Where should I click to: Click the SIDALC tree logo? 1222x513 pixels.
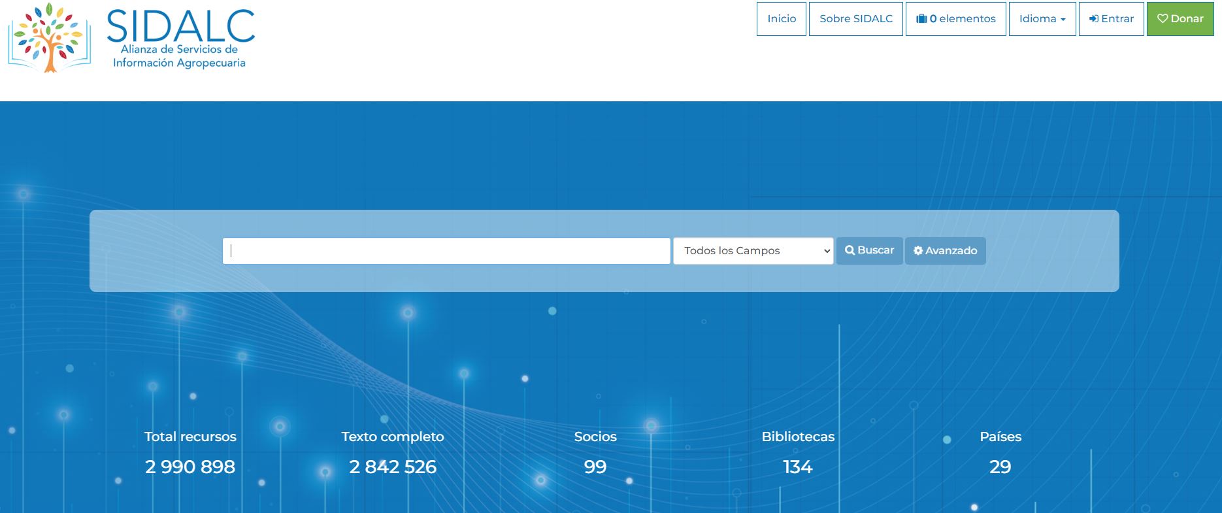click(50, 38)
